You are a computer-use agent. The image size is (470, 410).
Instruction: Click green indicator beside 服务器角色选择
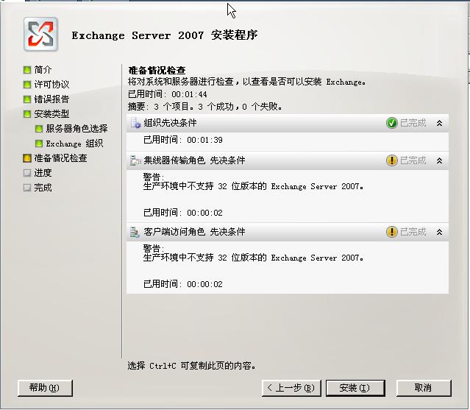[39, 129]
